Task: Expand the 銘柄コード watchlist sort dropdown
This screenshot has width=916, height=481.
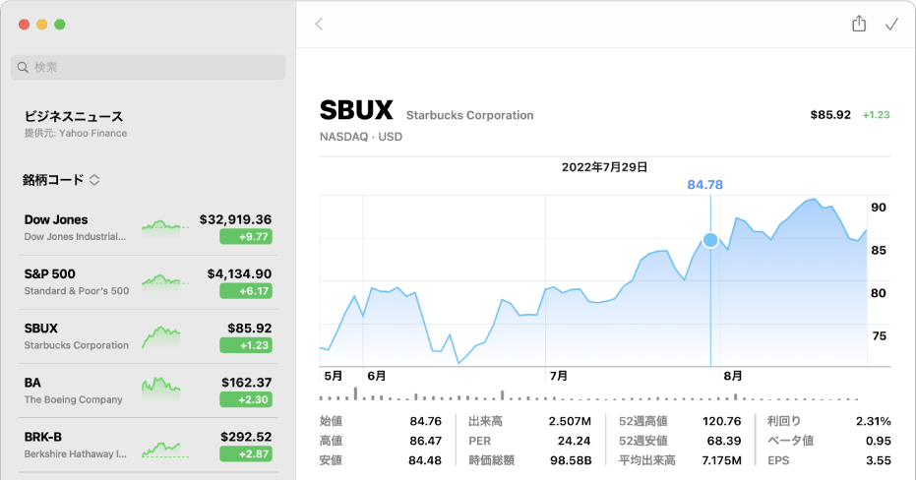Action: pos(94,180)
